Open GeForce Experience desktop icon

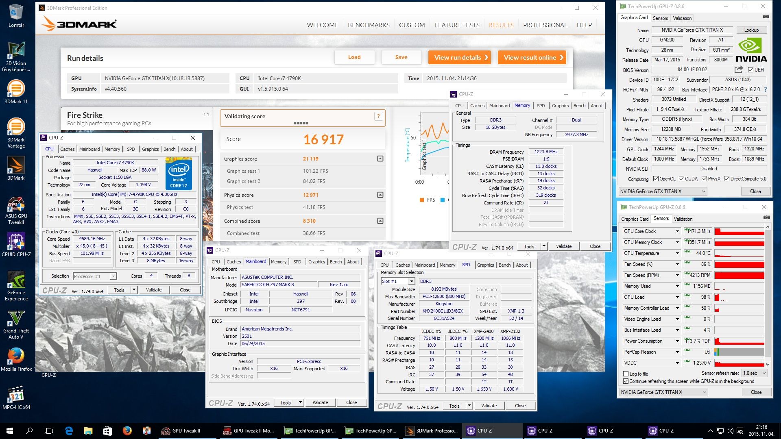coord(16,286)
